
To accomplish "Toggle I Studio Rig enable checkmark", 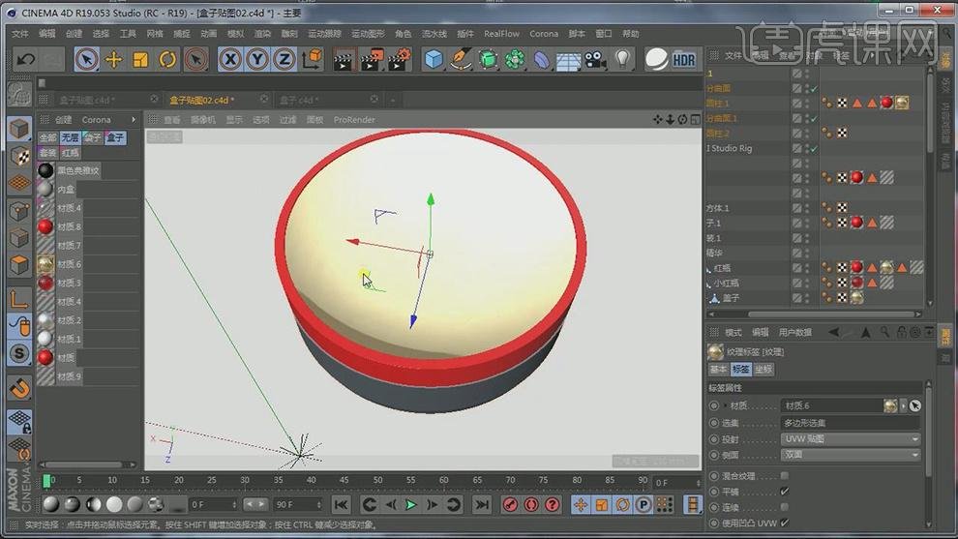I will [814, 148].
